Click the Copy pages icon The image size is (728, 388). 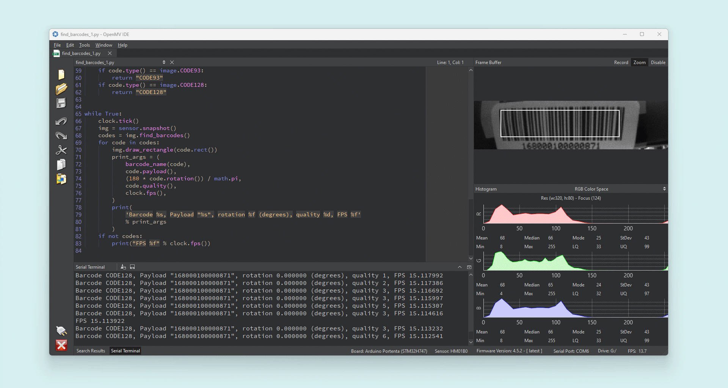pos(61,164)
